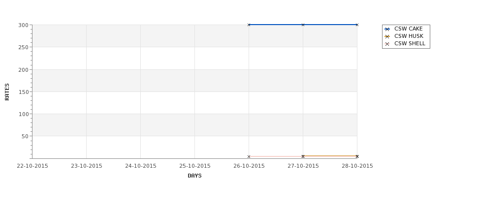The width and height of the screenshot is (480, 211).
Task: Click the CSW SHELL legend label
Action: coord(410,43)
